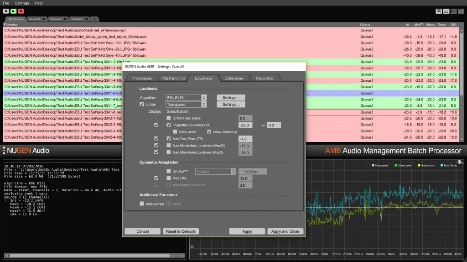Start processing with the green play icon

pos(13,11)
